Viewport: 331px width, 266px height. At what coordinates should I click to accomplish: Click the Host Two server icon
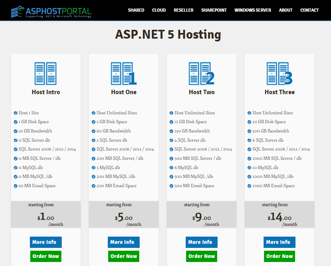coord(201,74)
